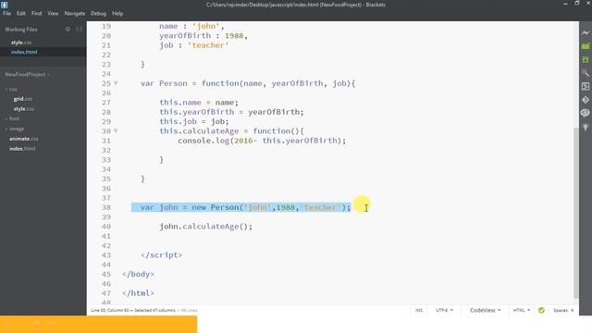This screenshot has width=592, height=333.
Task: Open the UTF-8 encoding dropdown
Action: tap(444, 310)
